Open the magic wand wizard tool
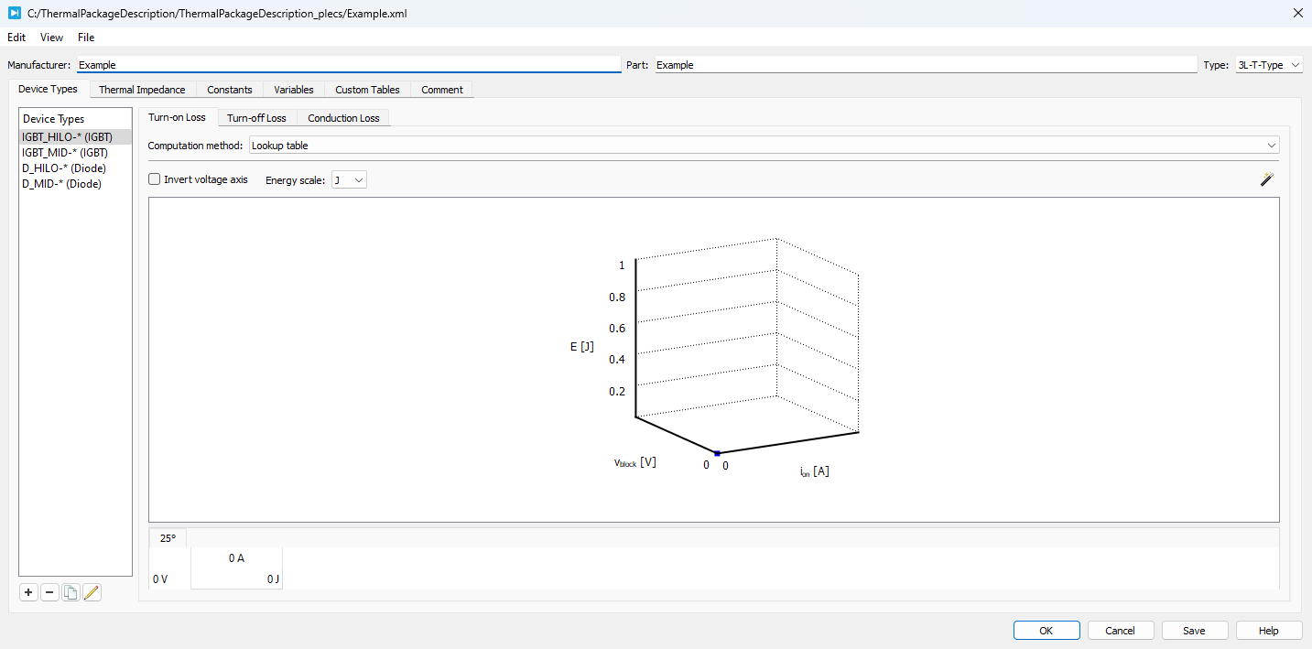The height and width of the screenshot is (649, 1312). coord(1267,180)
